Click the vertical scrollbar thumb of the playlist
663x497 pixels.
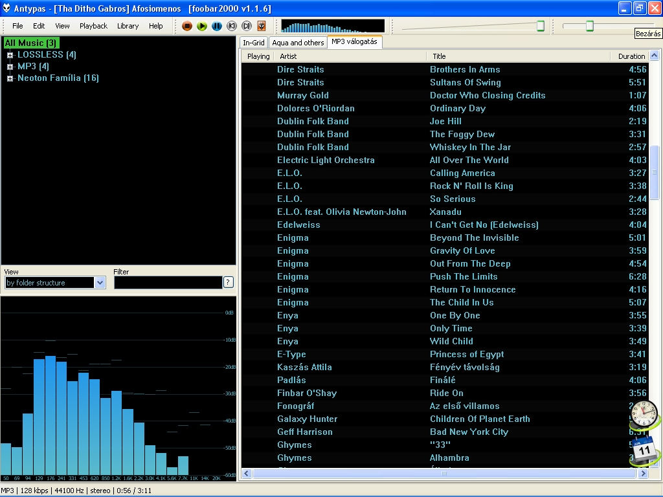click(x=654, y=172)
